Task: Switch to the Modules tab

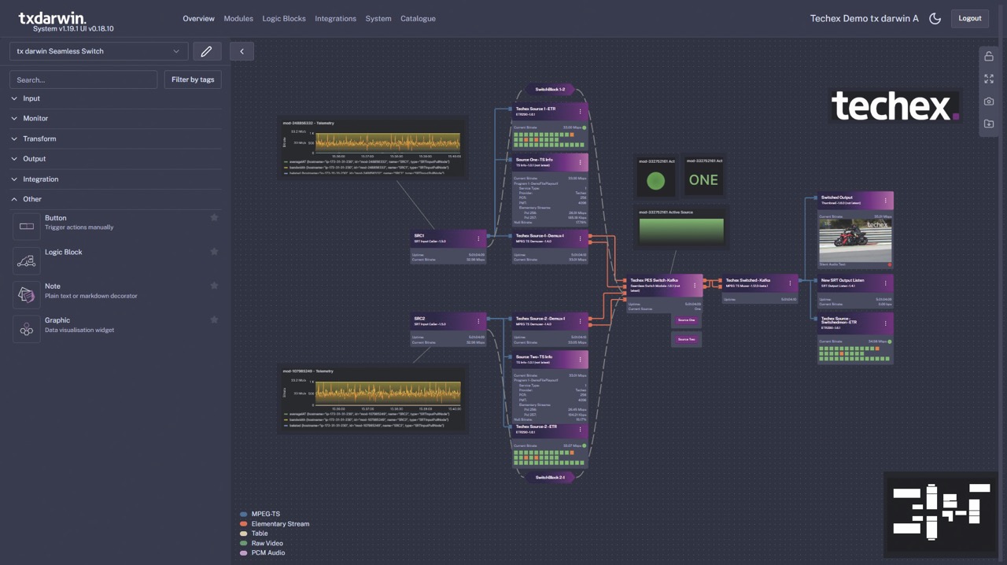Action: coord(238,18)
